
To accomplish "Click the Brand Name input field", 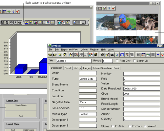I will [x=88, y=85].
